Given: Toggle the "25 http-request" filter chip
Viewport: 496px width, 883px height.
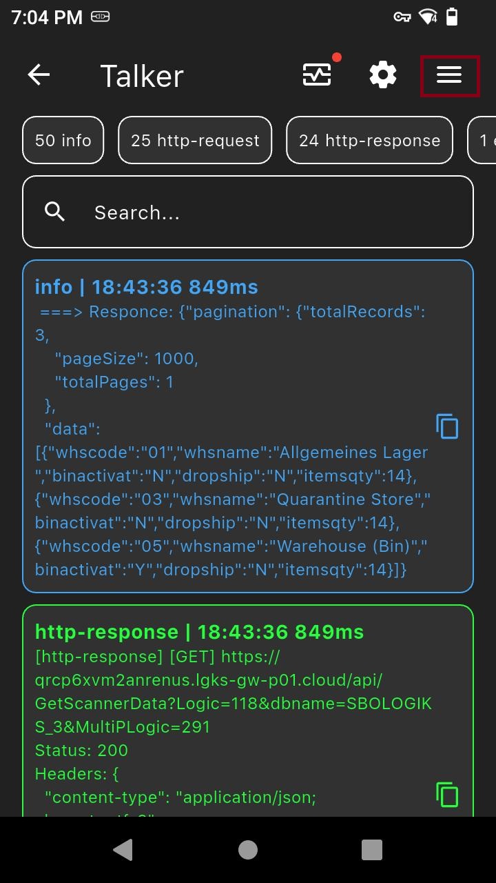Looking at the screenshot, I should (x=195, y=141).
